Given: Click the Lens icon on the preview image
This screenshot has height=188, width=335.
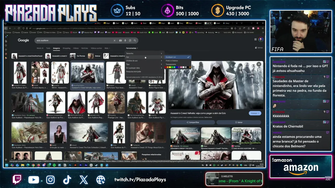Looking at the screenshot, I should pos(172,105).
